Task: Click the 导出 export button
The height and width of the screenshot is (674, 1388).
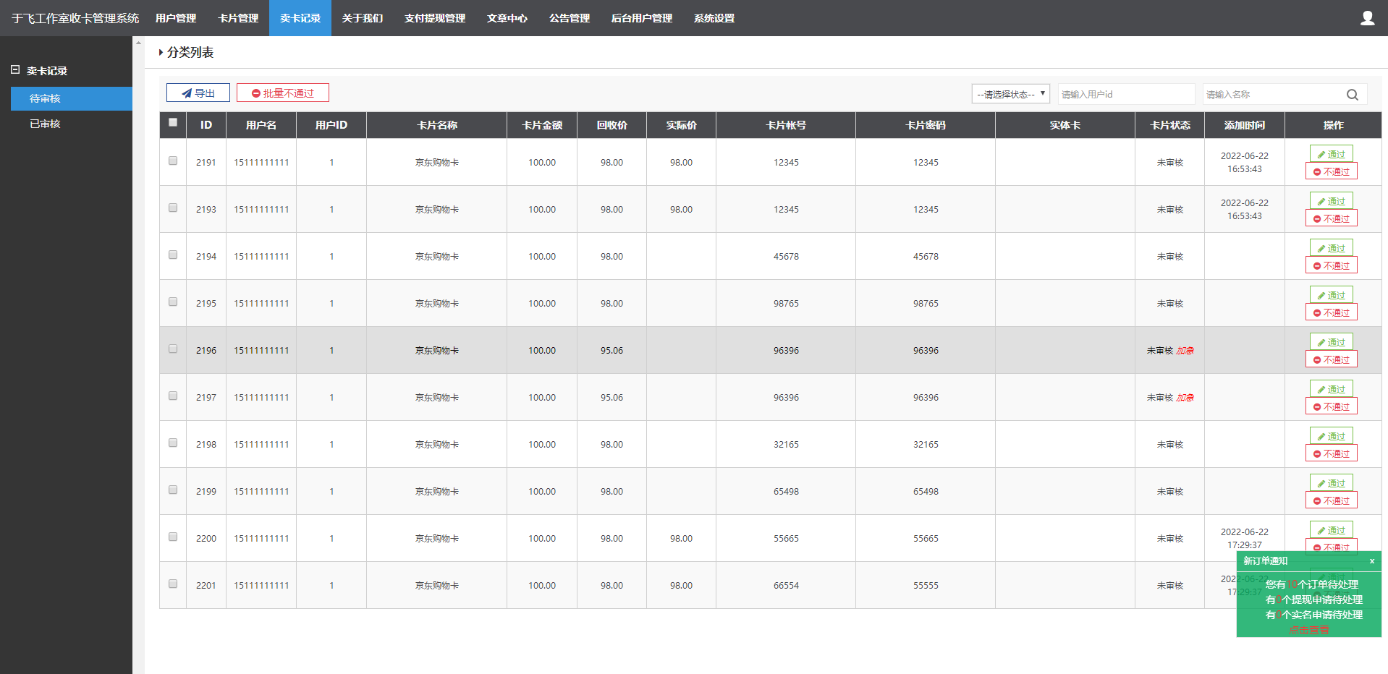Action: pos(198,93)
